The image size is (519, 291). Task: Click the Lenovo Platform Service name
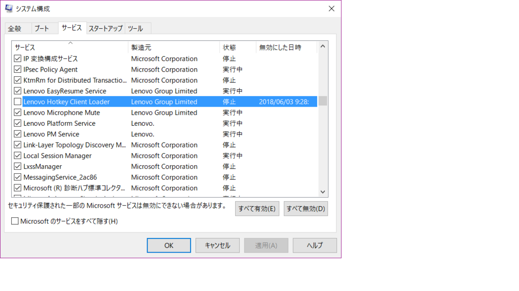coord(59,123)
